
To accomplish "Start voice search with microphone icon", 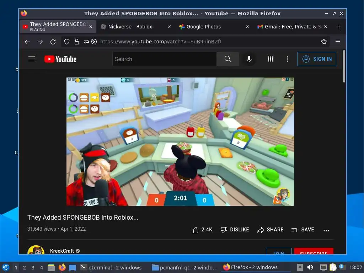I will (249, 59).
